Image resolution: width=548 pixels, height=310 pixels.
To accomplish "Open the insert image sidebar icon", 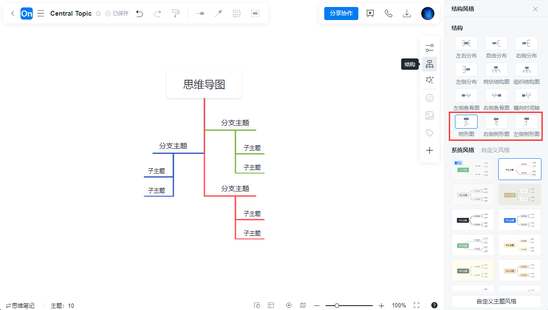I will pos(430,116).
